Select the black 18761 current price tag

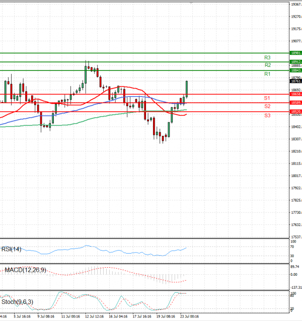point(296,82)
